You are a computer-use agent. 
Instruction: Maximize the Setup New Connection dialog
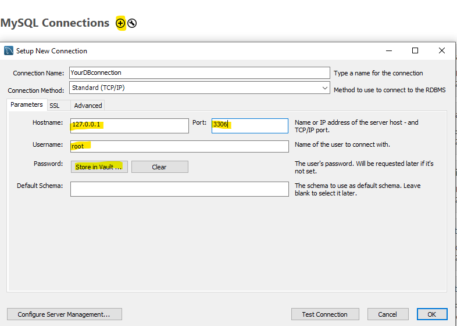pyautogui.click(x=415, y=50)
